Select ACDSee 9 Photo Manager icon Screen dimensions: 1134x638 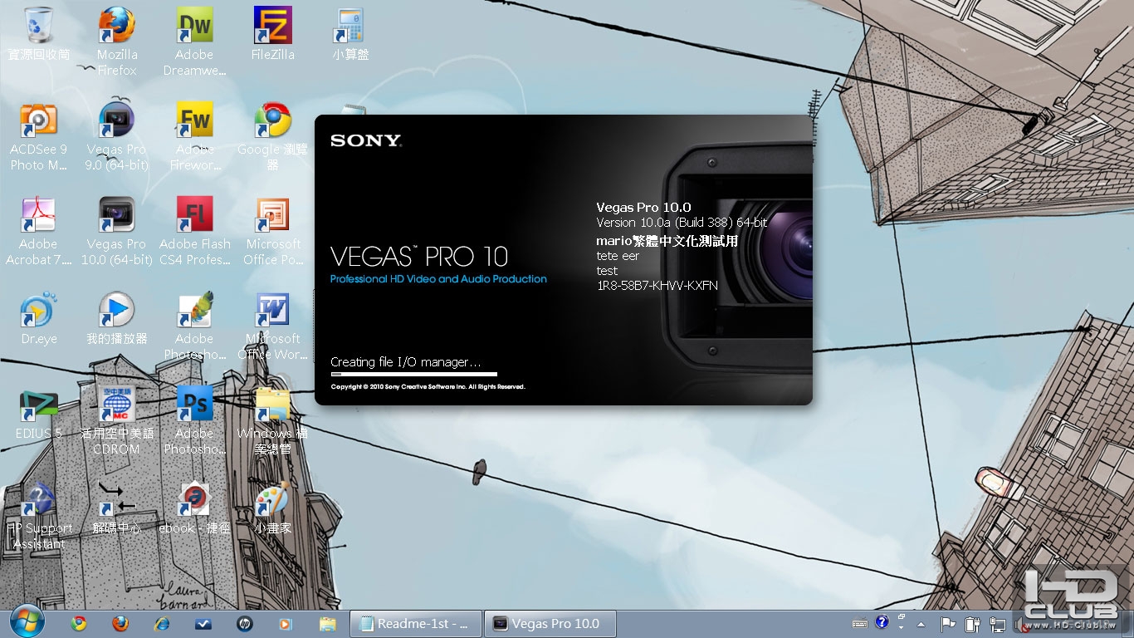click(38, 120)
